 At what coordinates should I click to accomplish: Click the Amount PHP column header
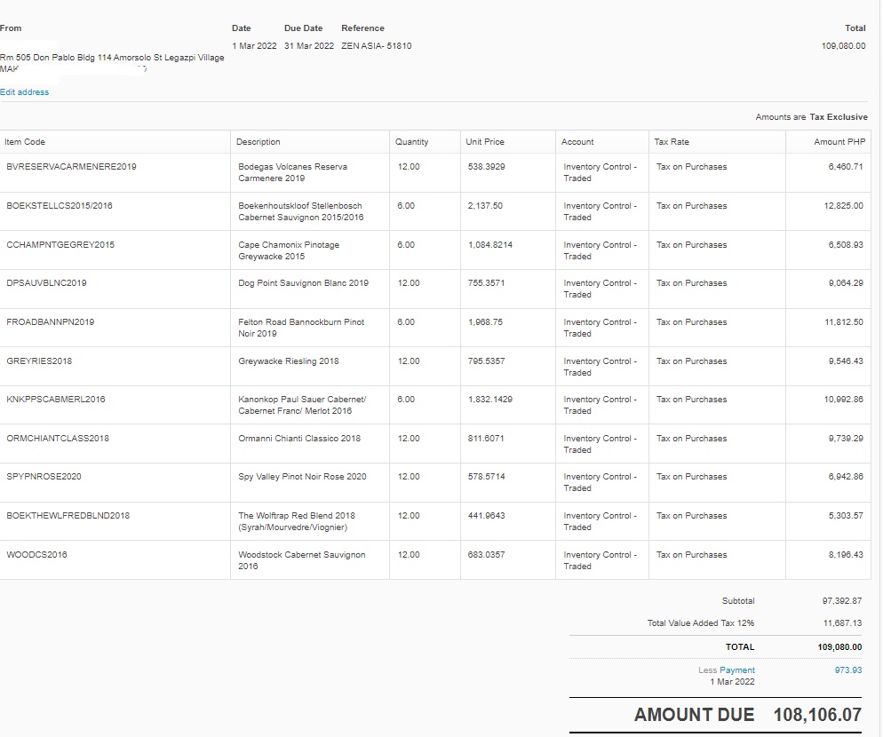(x=839, y=142)
